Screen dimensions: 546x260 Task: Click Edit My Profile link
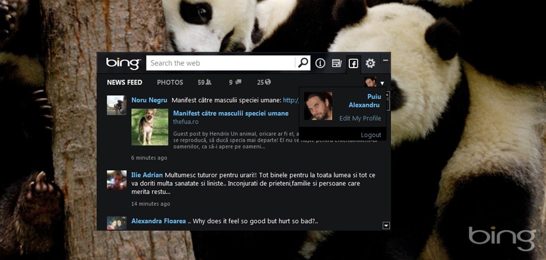[x=360, y=118]
